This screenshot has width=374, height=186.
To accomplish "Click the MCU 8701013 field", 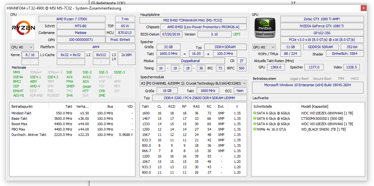I will [x=125, y=33].
